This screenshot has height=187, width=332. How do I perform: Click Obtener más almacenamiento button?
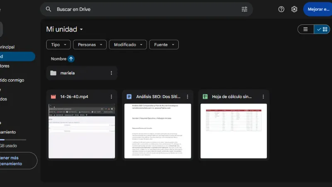18,161
